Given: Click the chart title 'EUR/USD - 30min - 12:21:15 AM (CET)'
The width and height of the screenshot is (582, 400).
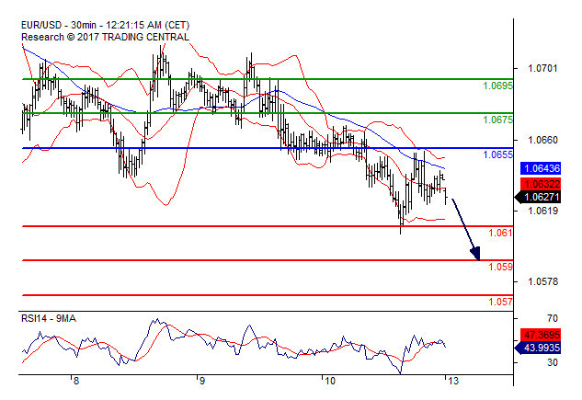Looking at the screenshot, I should (106, 25).
